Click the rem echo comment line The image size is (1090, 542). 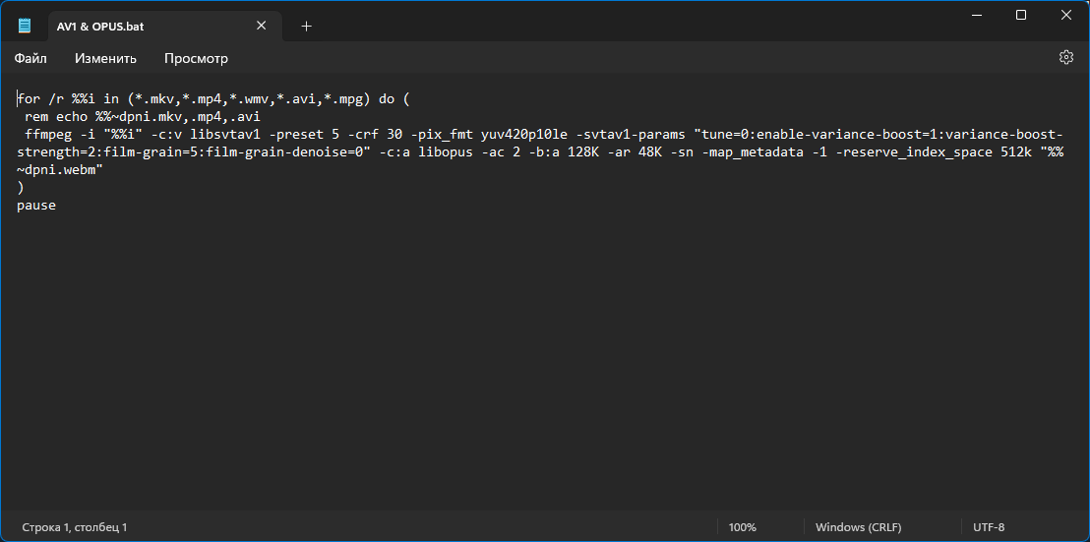(x=143, y=117)
